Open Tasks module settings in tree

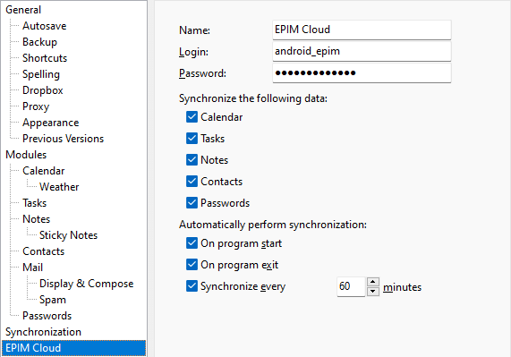pos(35,203)
